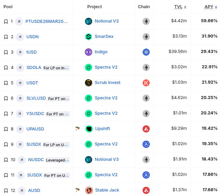
Task: Open the AUSD pool link
Action: pyautogui.click(x=34, y=191)
